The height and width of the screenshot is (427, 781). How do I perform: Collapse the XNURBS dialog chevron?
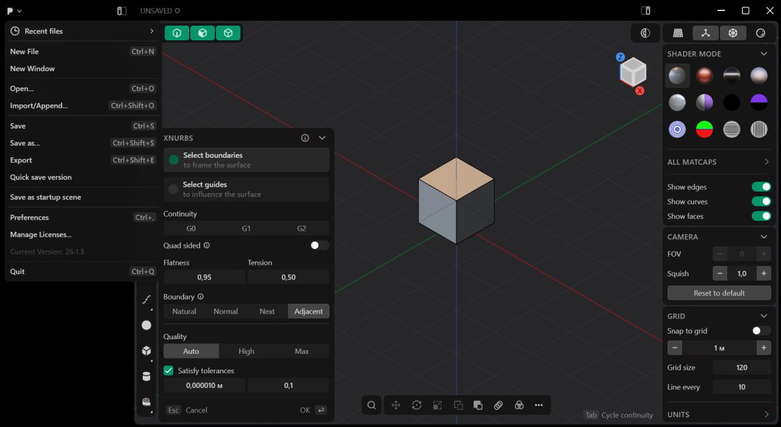click(x=322, y=138)
